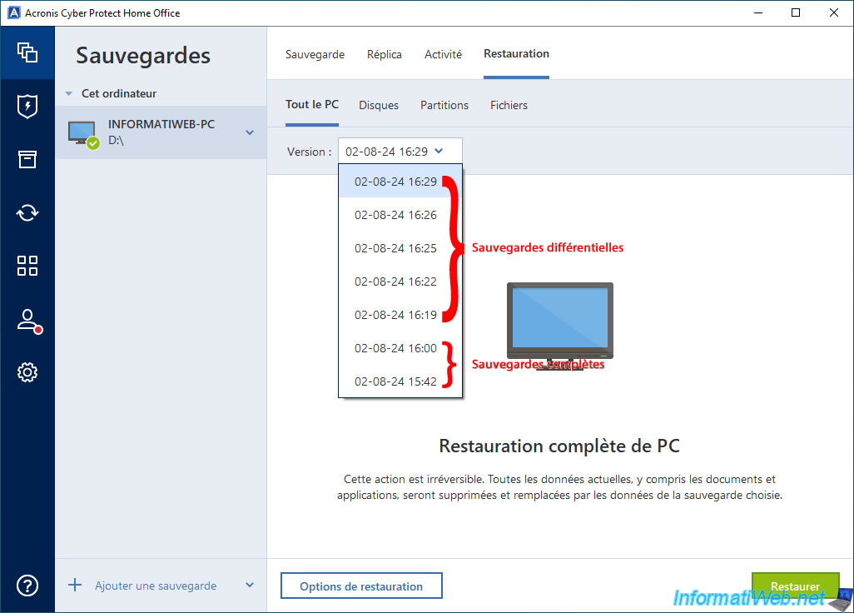Open the Help question mark icon
Viewport: 854px width, 613px height.
pos(27,586)
